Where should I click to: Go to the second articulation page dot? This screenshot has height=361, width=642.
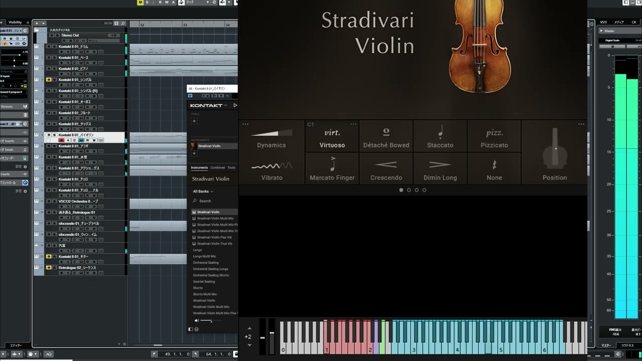tap(409, 190)
